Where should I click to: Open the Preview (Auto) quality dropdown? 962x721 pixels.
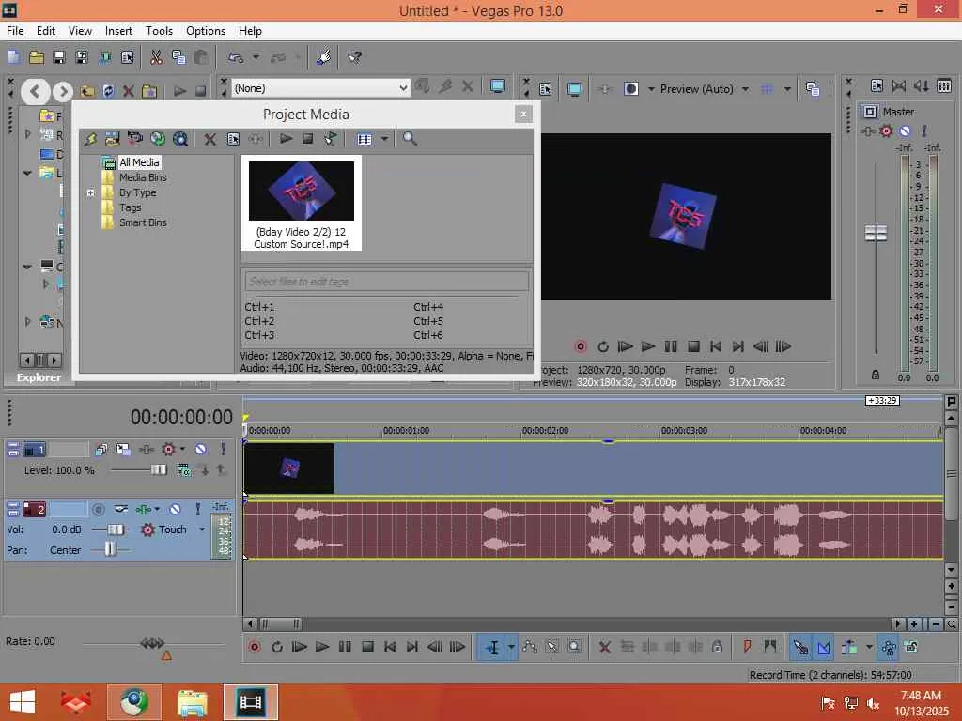click(x=745, y=89)
